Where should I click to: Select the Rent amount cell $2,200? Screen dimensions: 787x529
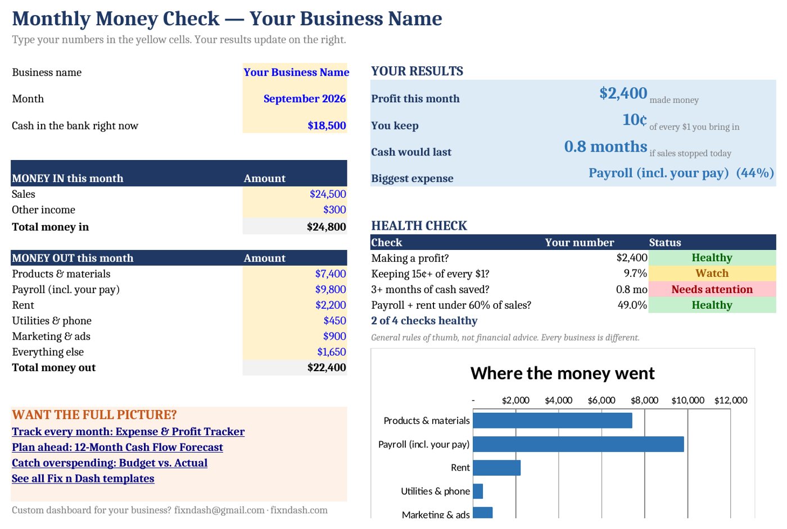[295, 305]
